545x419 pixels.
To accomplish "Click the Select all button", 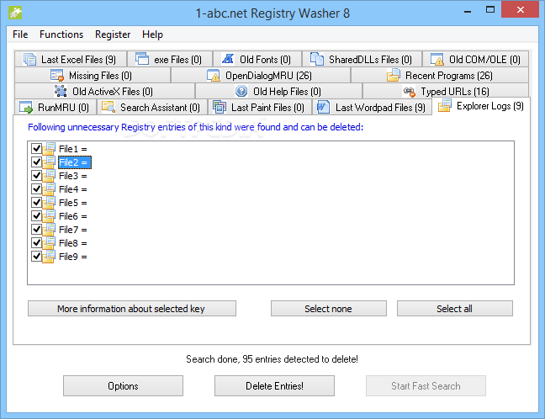I will pos(455,309).
